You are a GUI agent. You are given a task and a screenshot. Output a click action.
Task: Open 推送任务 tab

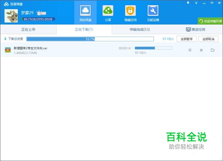[195, 29]
